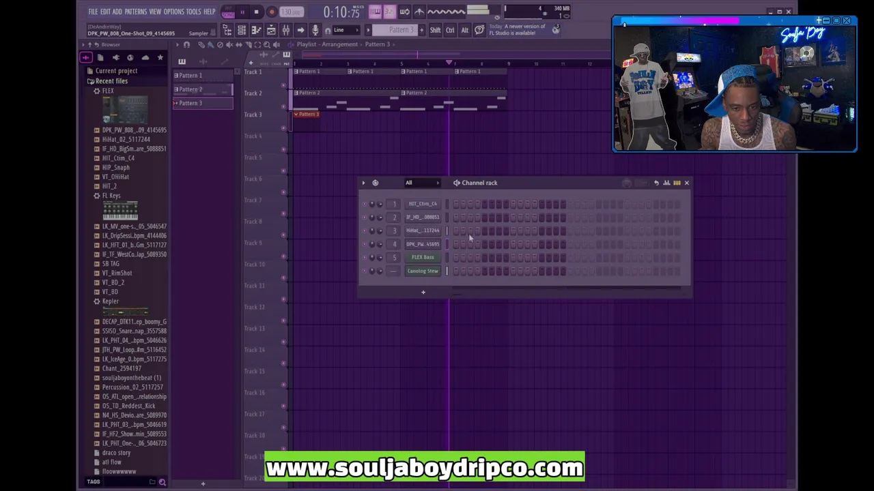
Task: Select the browser All tab icon
Action: (86, 58)
